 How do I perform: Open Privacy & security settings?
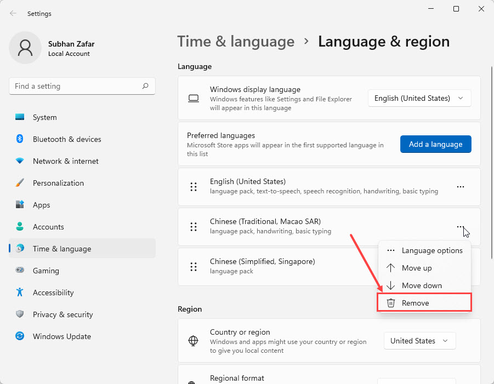82,314
